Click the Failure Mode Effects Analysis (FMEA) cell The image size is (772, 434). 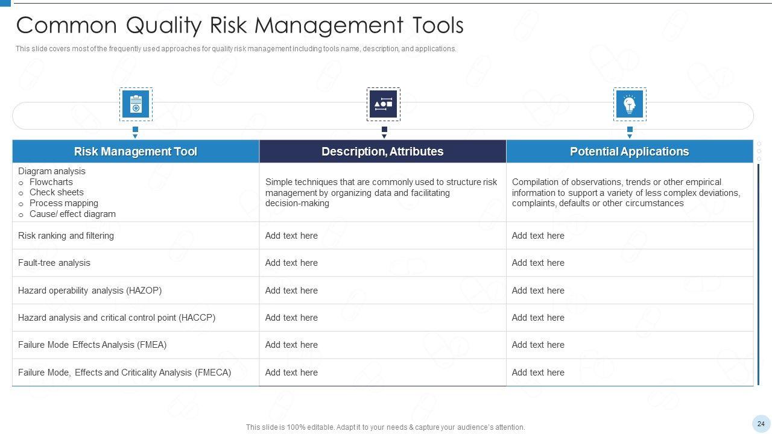tap(92, 345)
